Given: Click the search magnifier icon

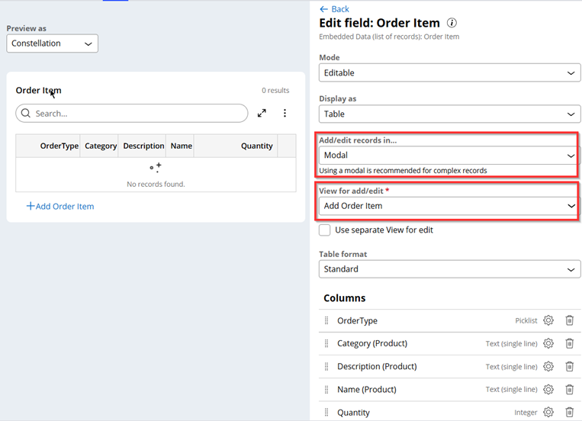Looking at the screenshot, I should coord(26,113).
